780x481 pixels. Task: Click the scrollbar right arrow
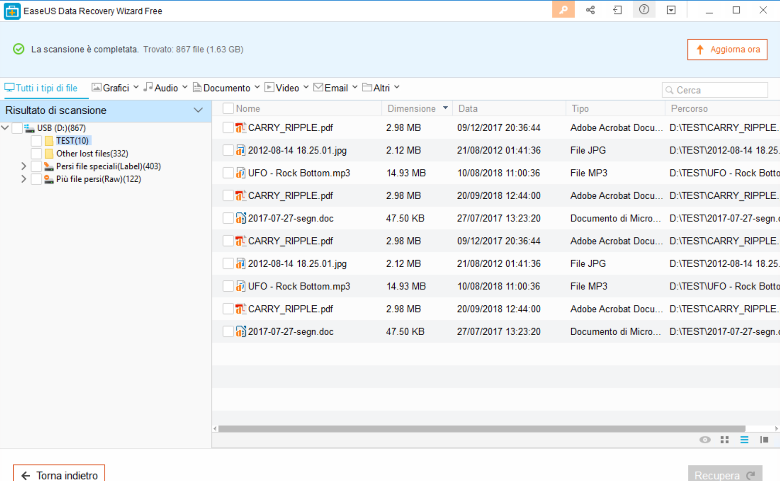click(x=776, y=429)
